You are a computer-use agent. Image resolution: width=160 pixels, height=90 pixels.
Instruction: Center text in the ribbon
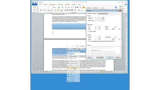click(68, 10)
